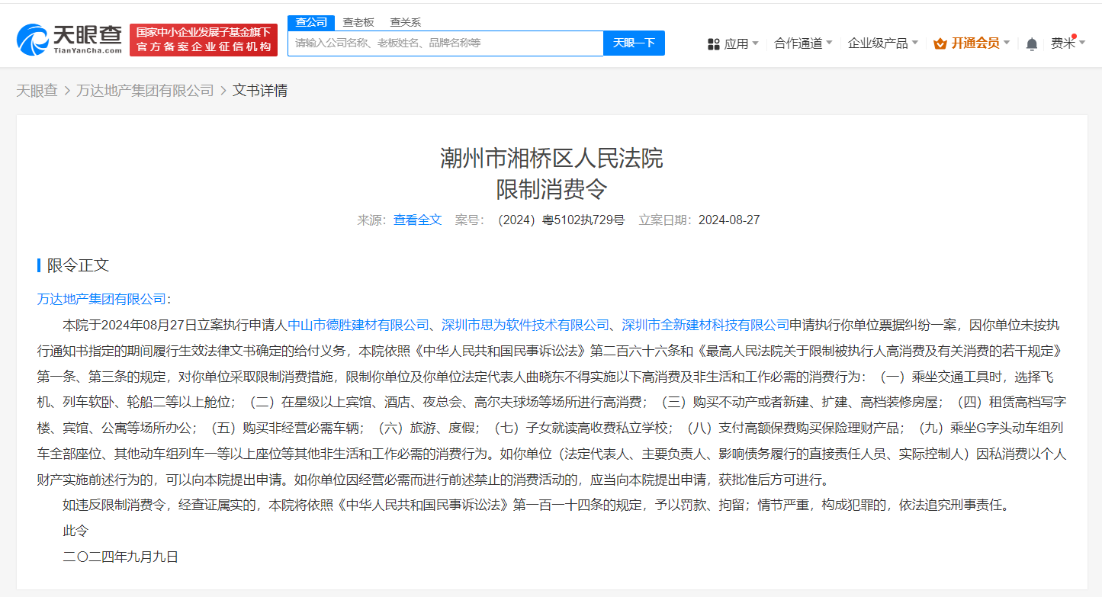
Task: Open notifications via the bell icon
Action: coord(1031,43)
